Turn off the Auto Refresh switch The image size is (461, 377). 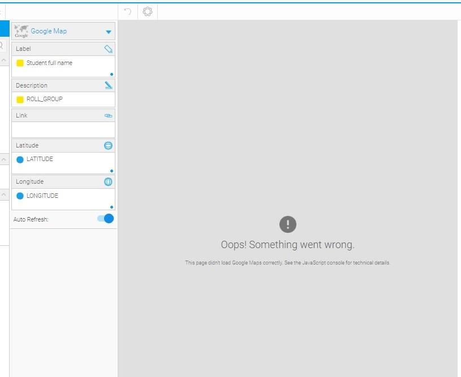click(x=106, y=219)
